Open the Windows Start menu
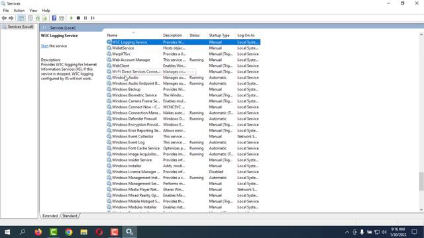Image resolution: width=424 pixels, height=238 pixels. 7,232
